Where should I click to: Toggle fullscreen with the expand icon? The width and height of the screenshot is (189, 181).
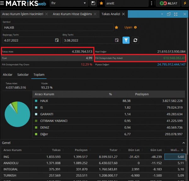click(x=176, y=14)
